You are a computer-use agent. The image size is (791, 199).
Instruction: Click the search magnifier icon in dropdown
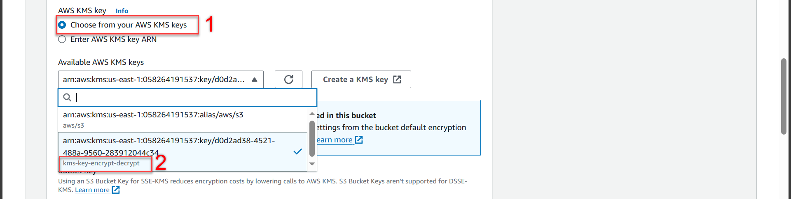click(x=67, y=97)
